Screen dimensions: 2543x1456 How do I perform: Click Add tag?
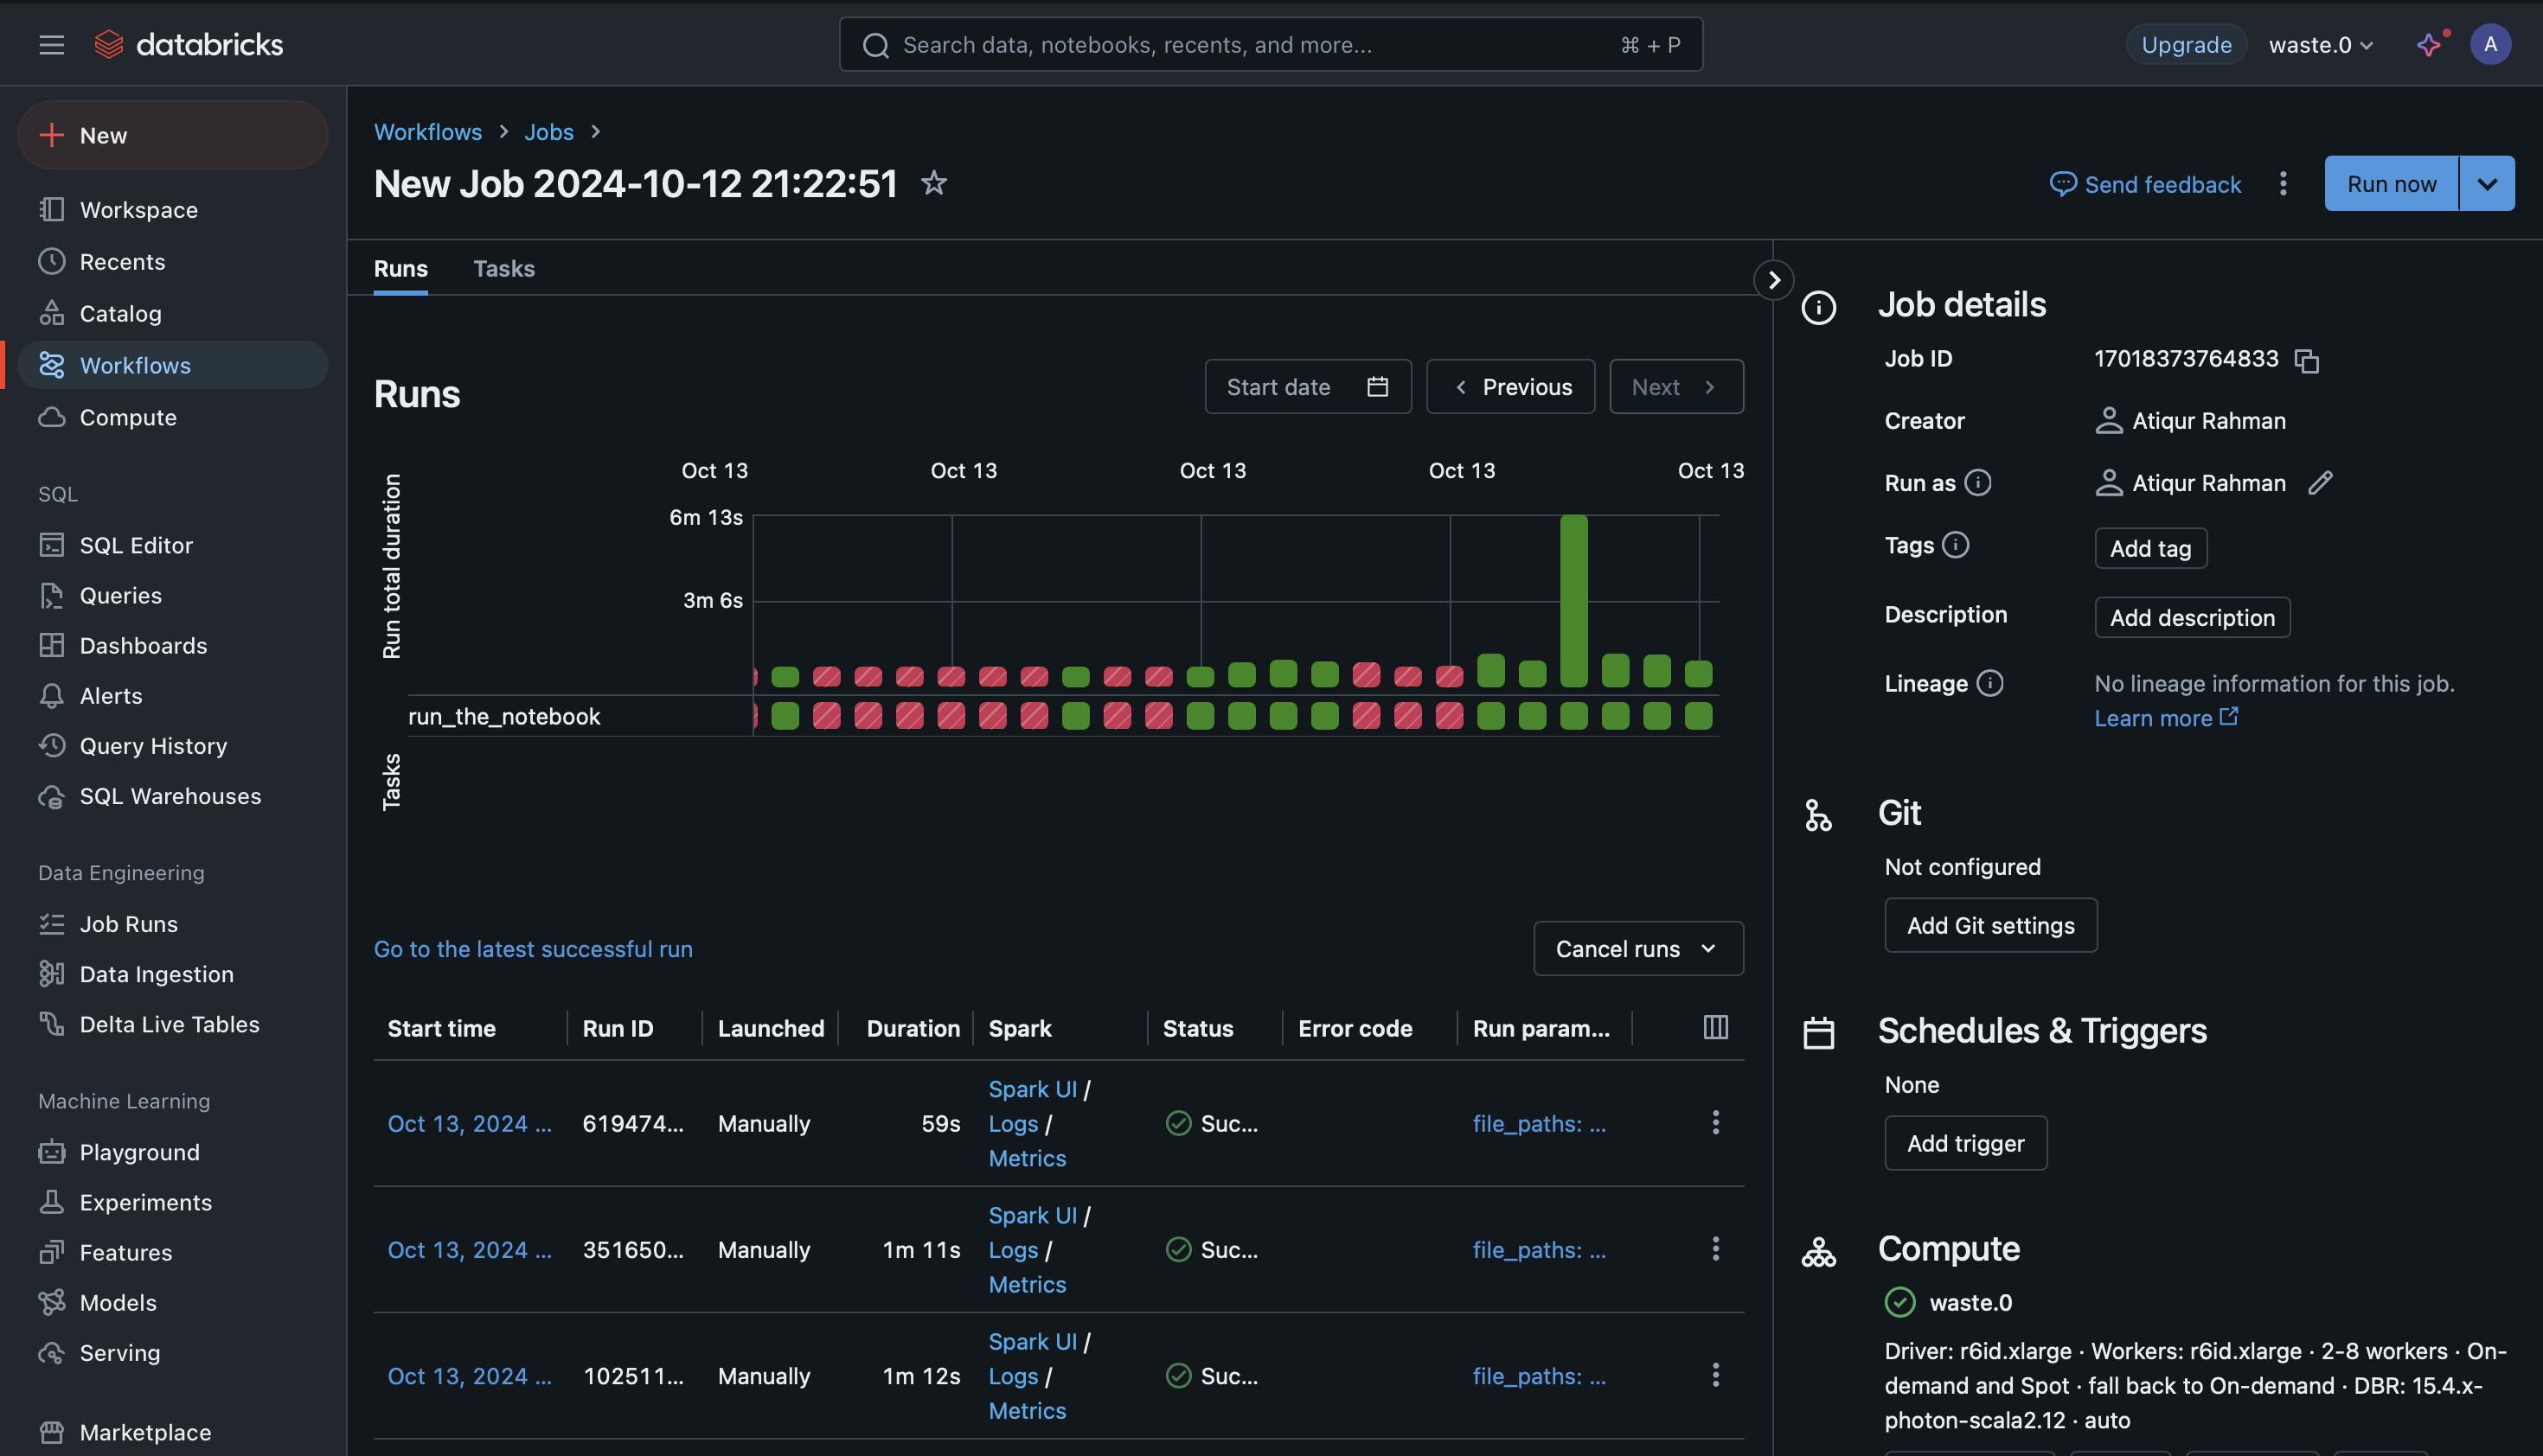[2149, 548]
